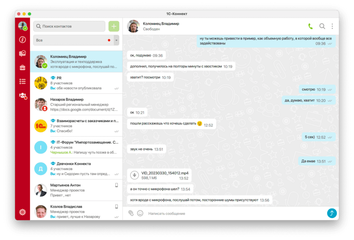Open chat with Назаров Владимир
Image resolution: width=354 pixels, height=240 pixels.
(76, 104)
